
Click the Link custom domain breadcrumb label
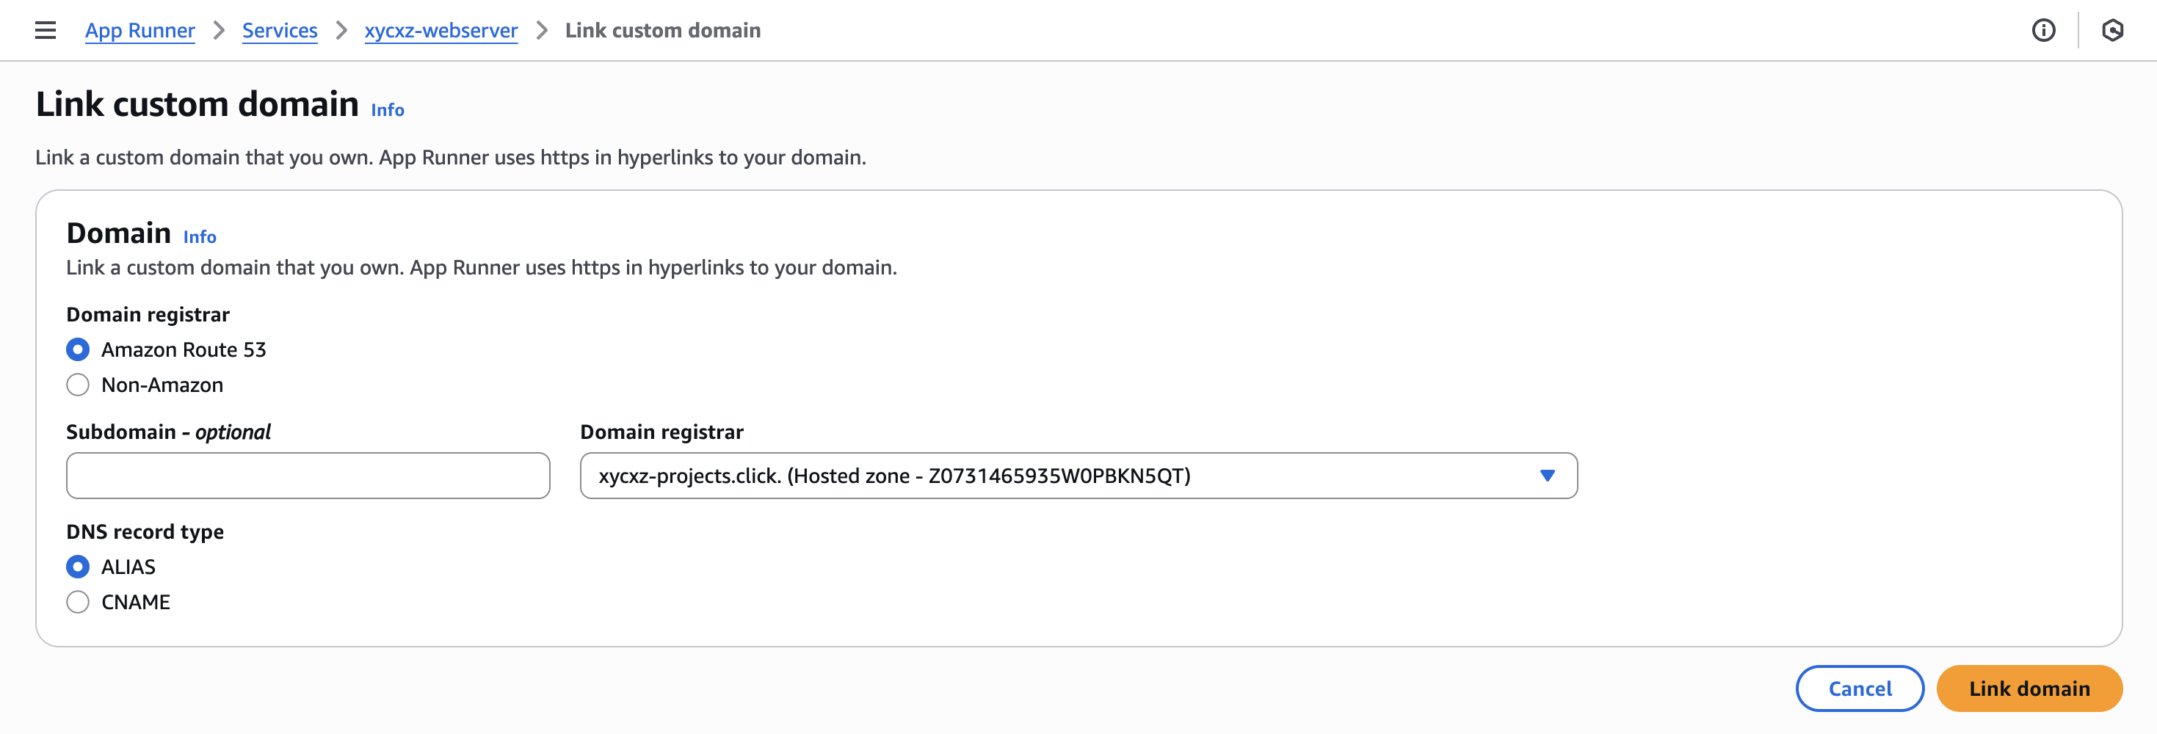click(662, 30)
